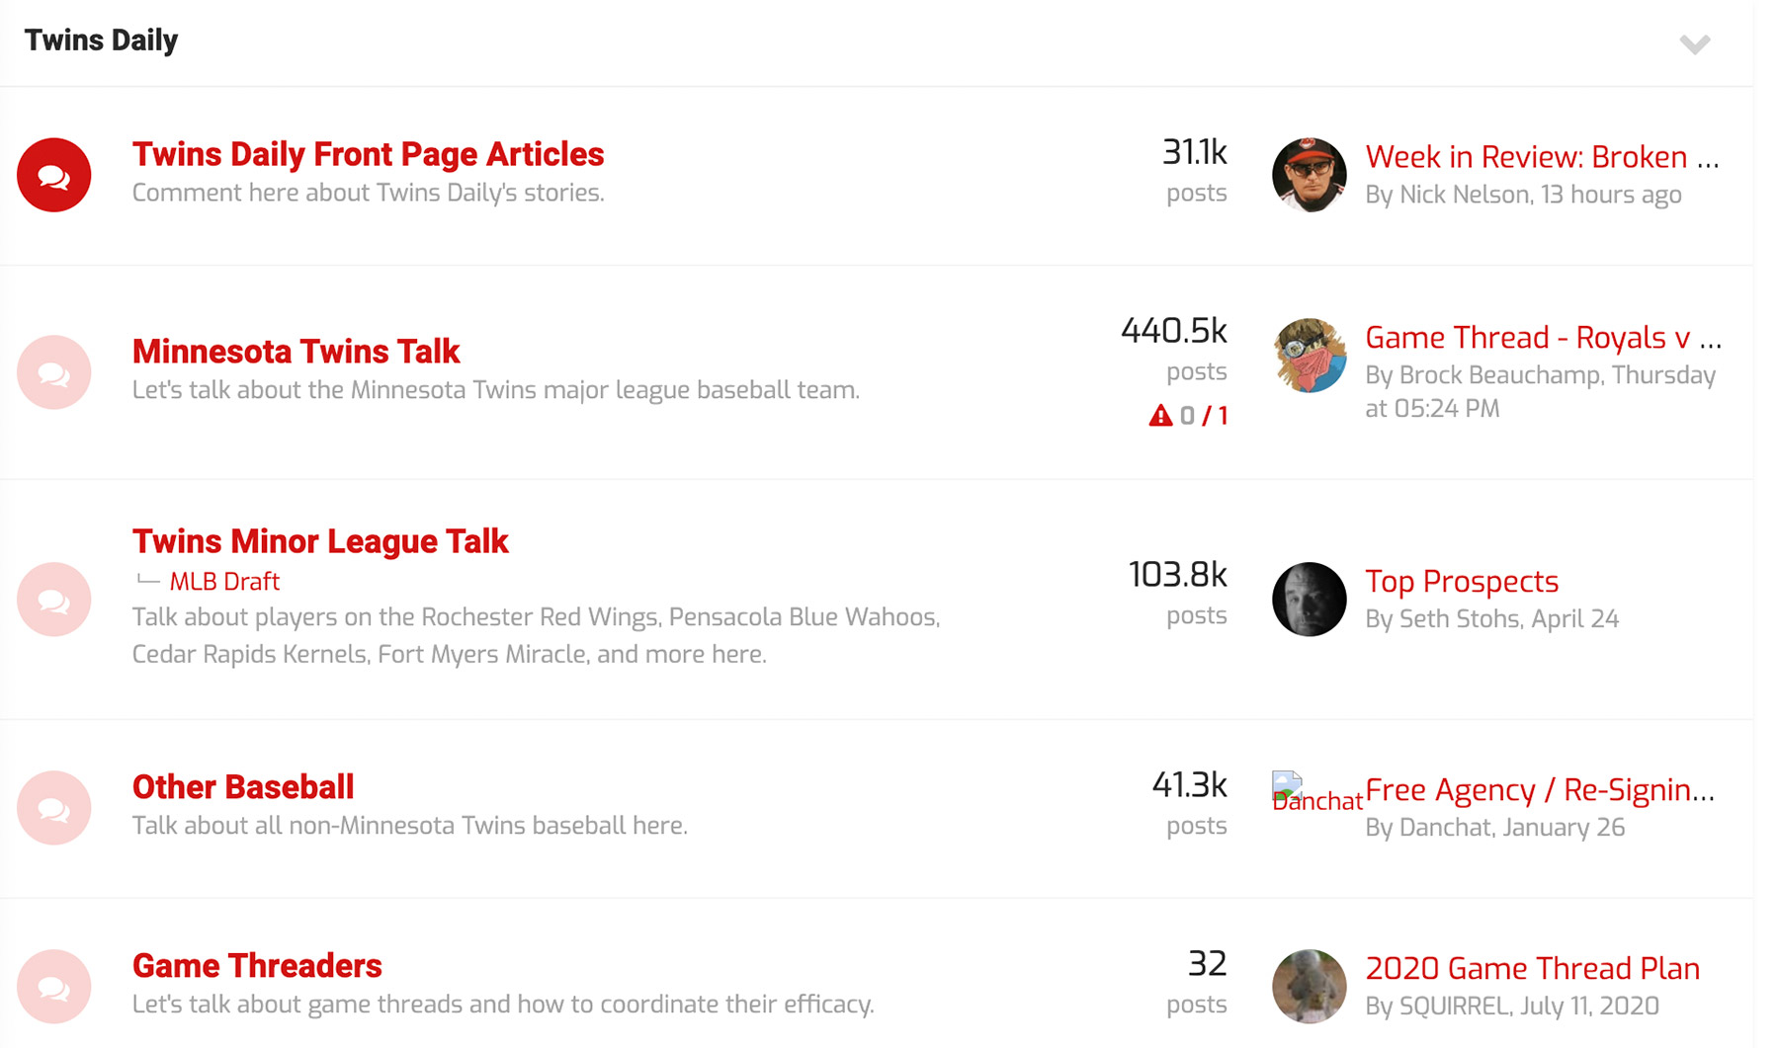The image size is (1779, 1048).
Task: Open Brock Beauchamp's avatar
Action: click(x=1310, y=356)
